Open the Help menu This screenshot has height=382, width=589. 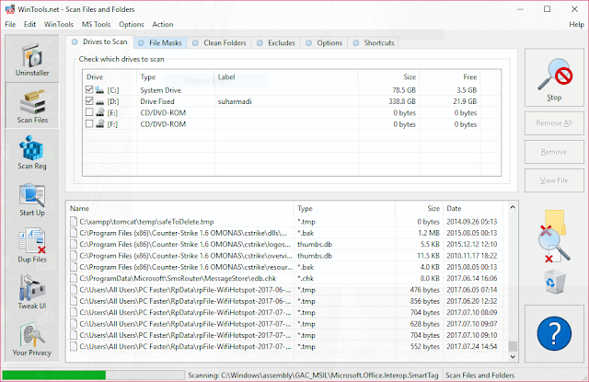[x=576, y=25]
